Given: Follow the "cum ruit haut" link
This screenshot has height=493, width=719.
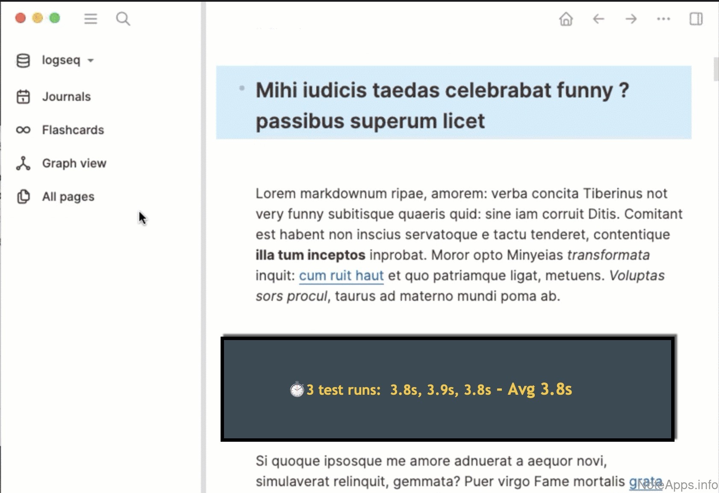Looking at the screenshot, I should tap(341, 276).
